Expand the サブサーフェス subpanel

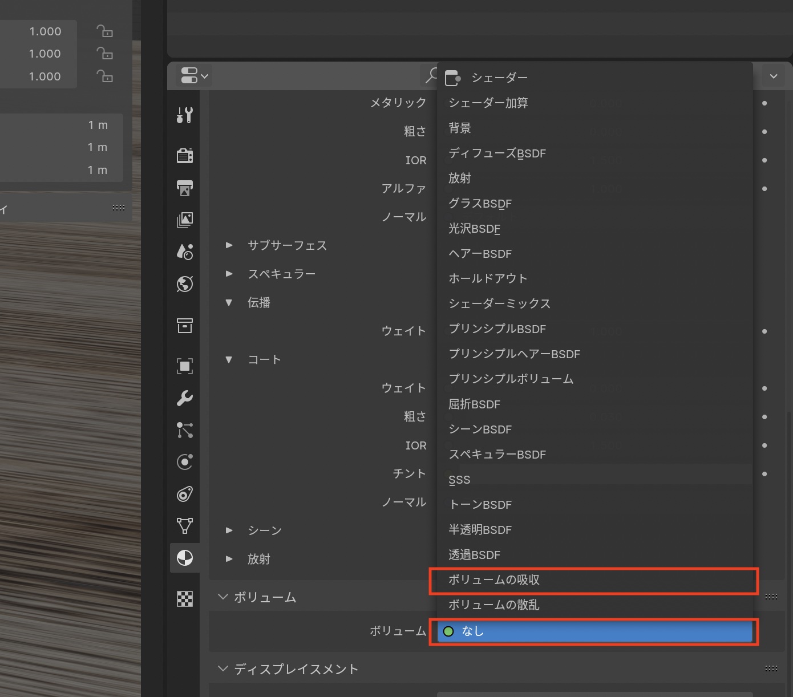(229, 245)
